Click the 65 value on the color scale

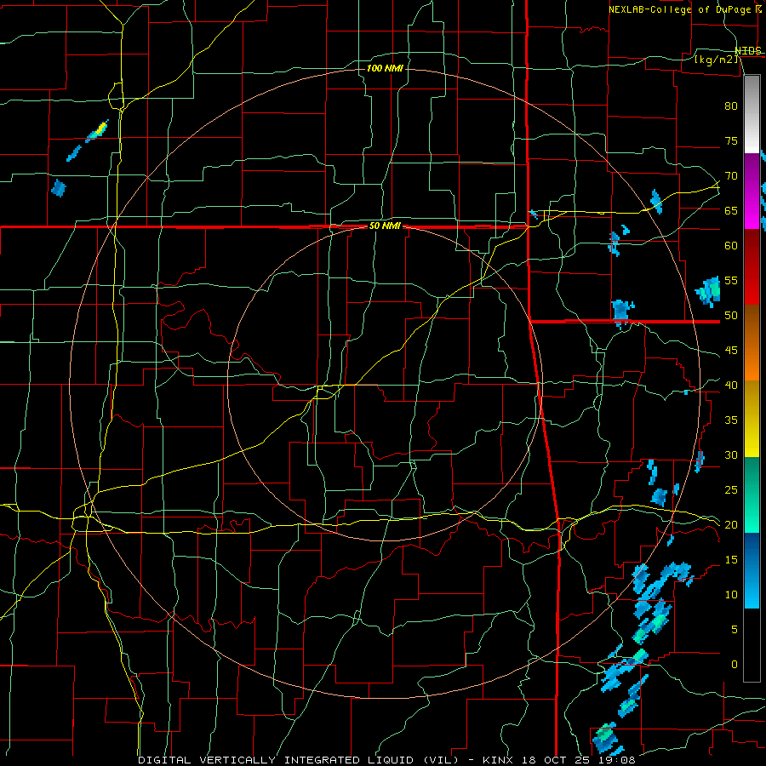tap(731, 211)
